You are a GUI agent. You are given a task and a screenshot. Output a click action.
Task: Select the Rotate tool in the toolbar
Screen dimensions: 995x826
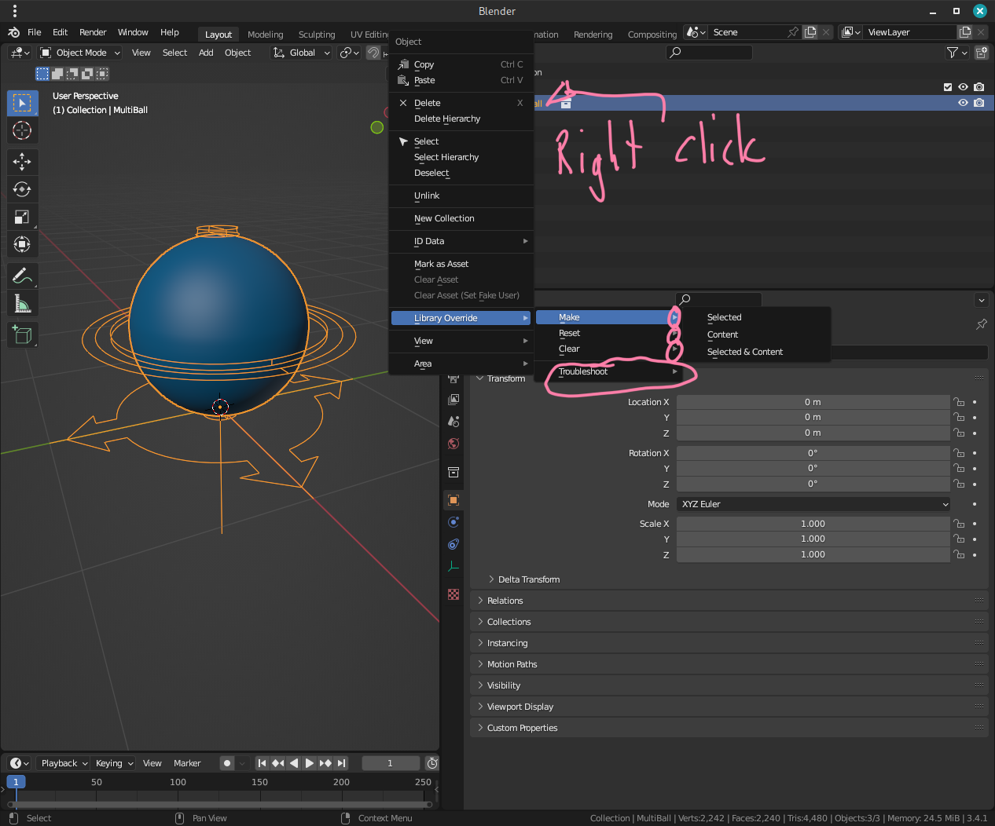(x=22, y=189)
